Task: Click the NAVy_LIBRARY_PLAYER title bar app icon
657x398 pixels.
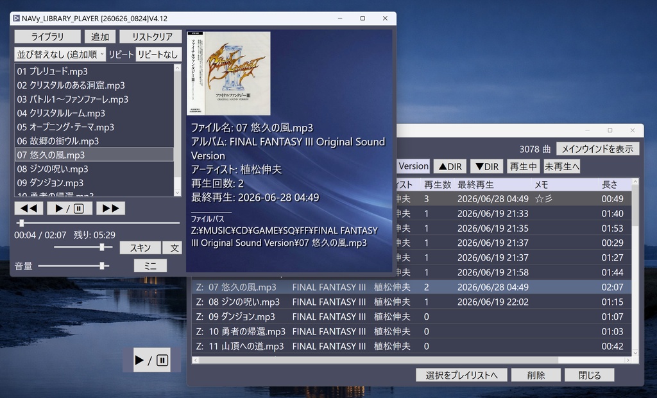Action: pos(16,19)
